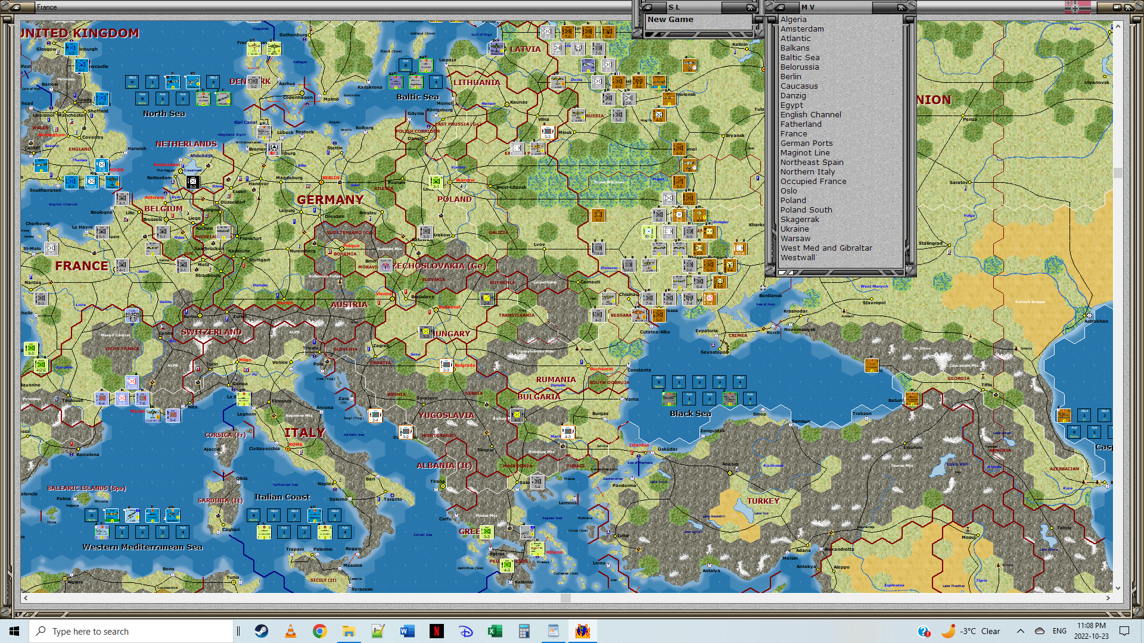The height and width of the screenshot is (643, 1144).
Task: Open Microsoft Excel from the taskbar
Action: (x=495, y=631)
